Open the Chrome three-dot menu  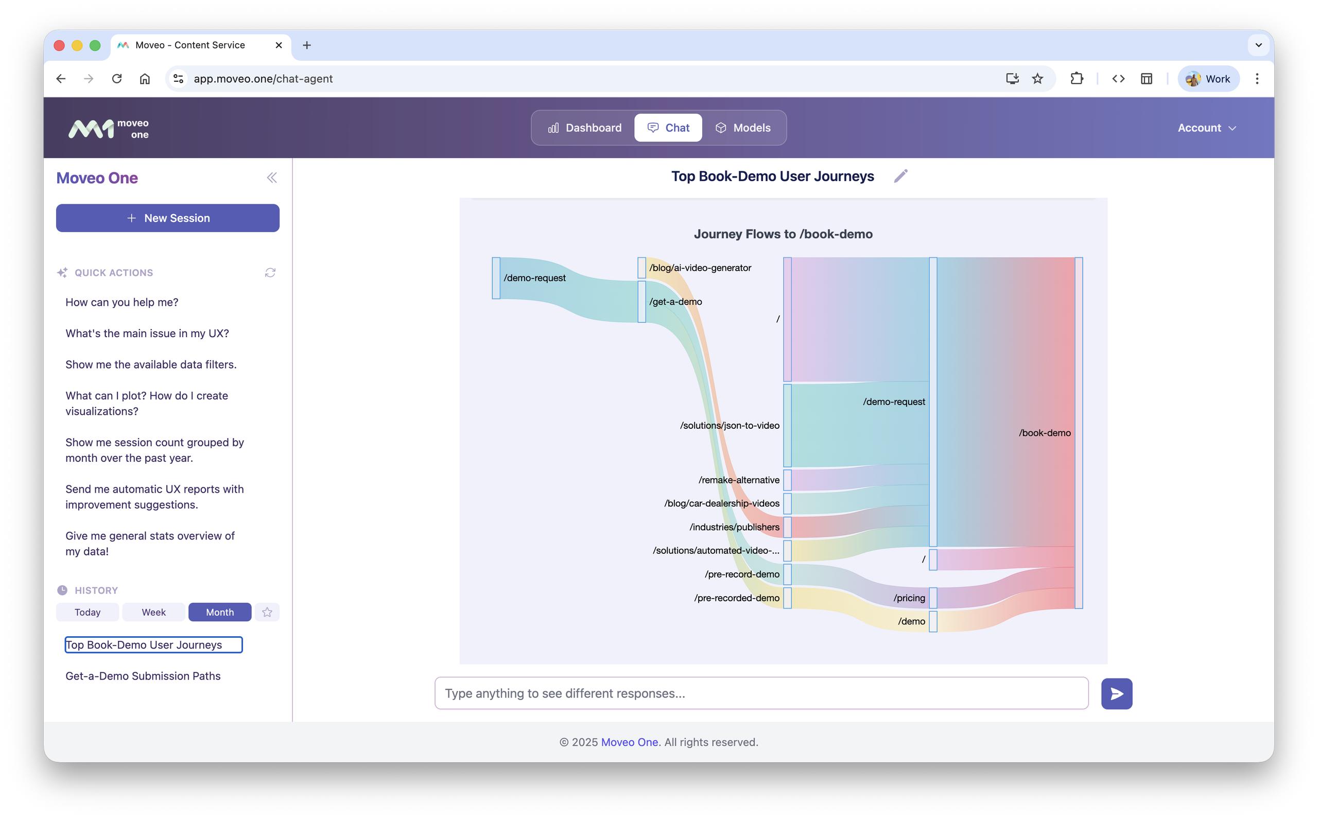pyautogui.click(x=1257, y=79)
